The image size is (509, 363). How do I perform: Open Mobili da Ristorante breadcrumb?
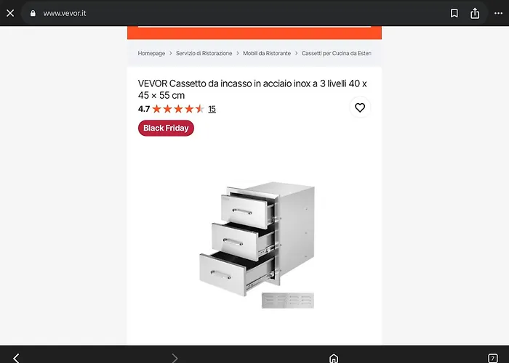pos(267,53)
